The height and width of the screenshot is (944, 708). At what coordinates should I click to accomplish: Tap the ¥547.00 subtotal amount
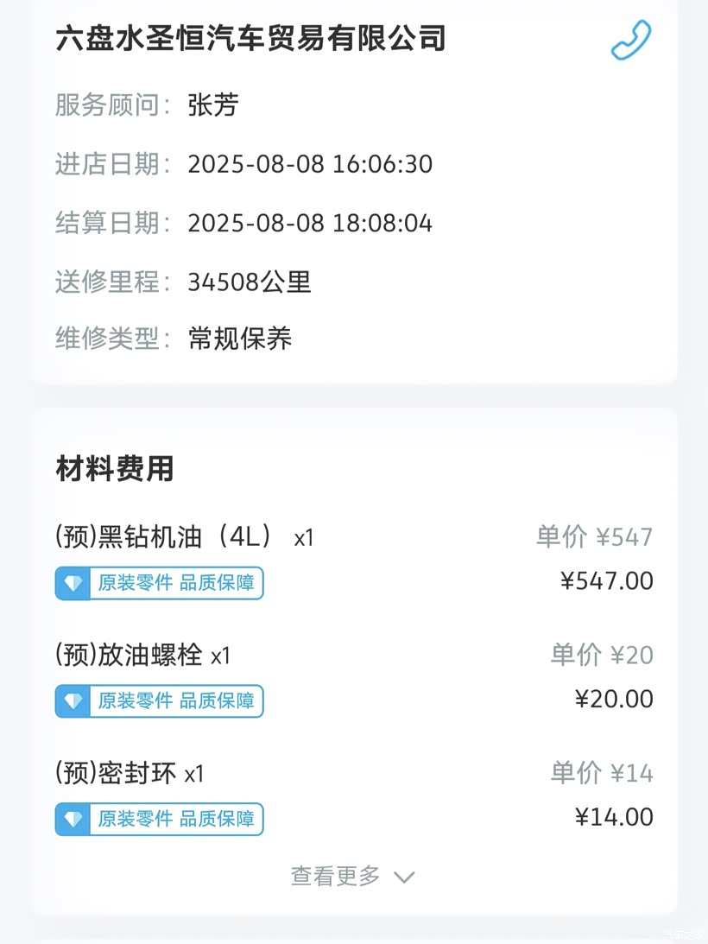[607, 581]
